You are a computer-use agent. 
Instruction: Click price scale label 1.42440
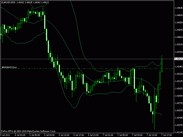[179, 118]
